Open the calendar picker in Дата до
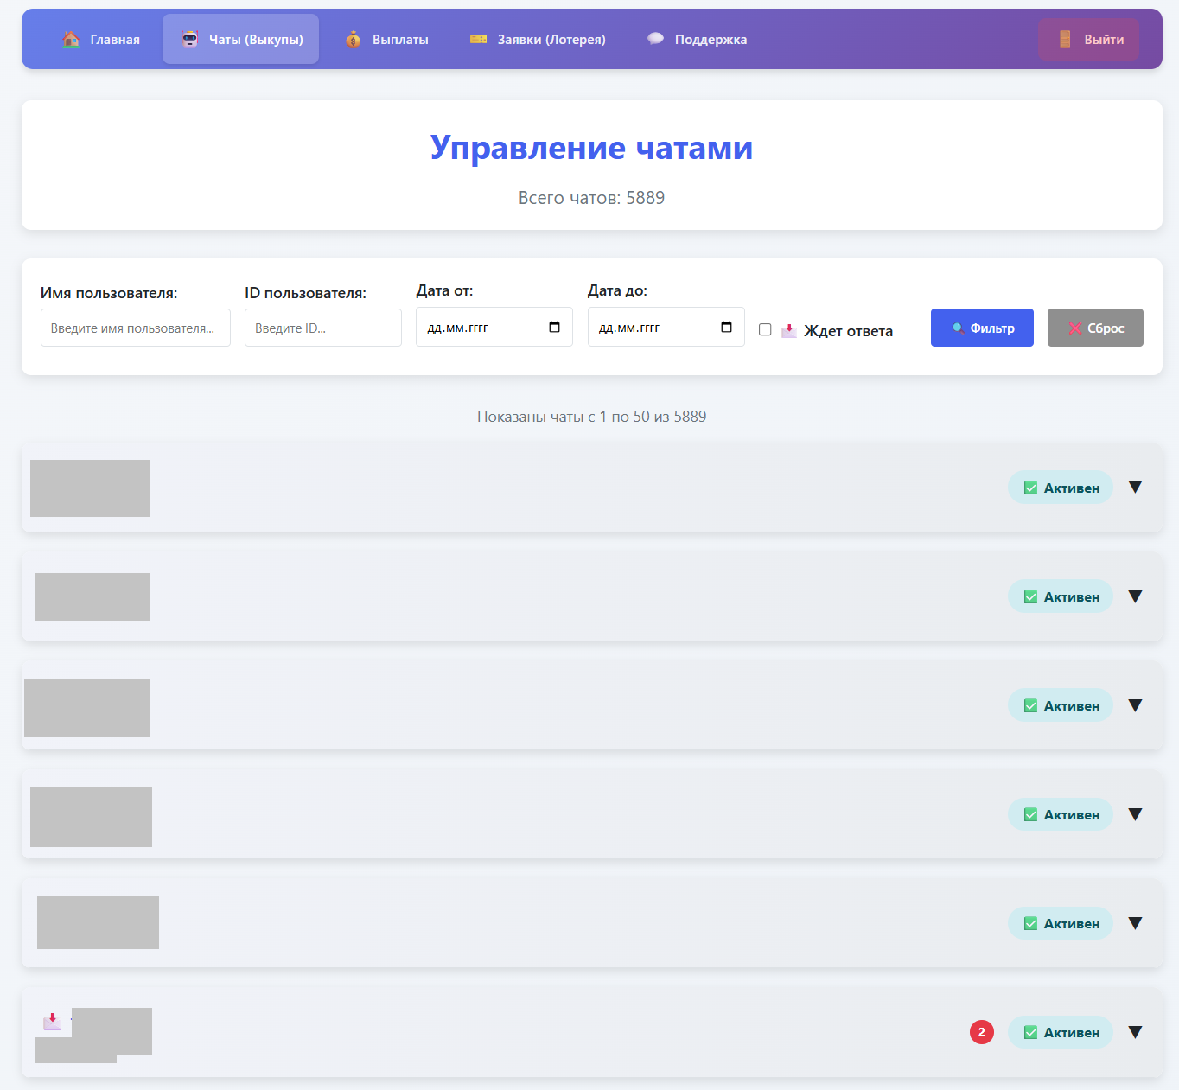Image resolution: width=1179 pixels, height=1090 pixels. [x=726, y=327]
